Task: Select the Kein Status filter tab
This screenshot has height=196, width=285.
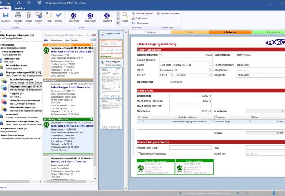Action: pos(72,40)
